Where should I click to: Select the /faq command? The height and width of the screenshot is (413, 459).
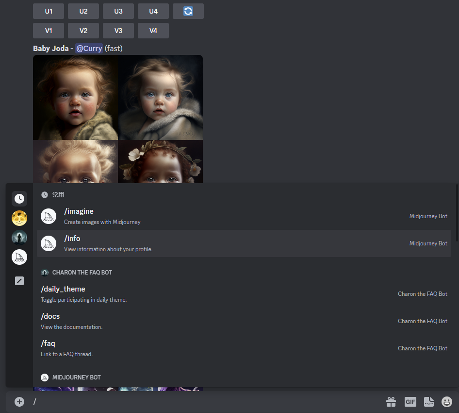point(244,348)
